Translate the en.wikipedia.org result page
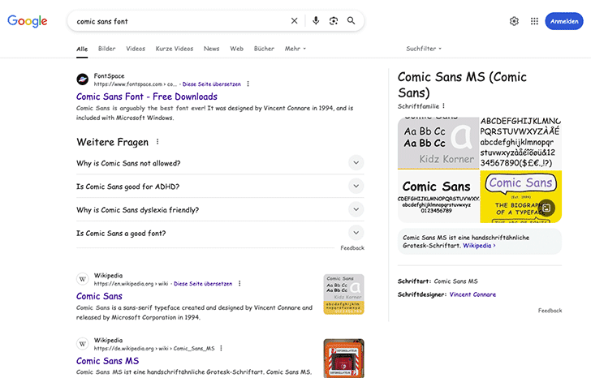Screen dimensions: 591x378 [x=203, y=284]
